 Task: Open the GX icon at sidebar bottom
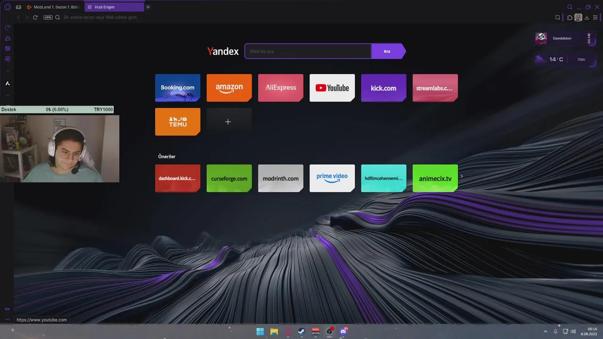click(x=7, y=309)
